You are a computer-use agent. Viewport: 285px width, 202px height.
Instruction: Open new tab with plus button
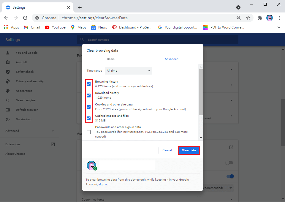coord(80,7)
